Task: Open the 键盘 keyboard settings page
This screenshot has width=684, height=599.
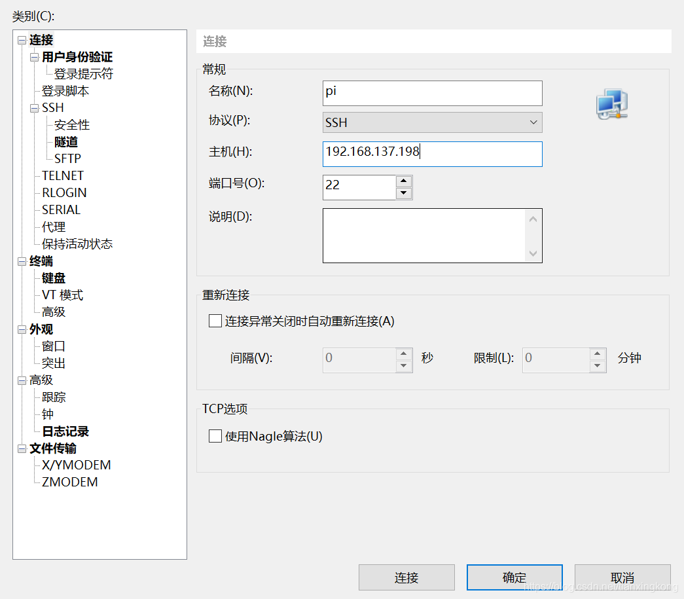Action: coord(53,278)
